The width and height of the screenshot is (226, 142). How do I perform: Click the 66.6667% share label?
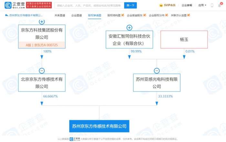pyautogui.click(x=50, y=96)
